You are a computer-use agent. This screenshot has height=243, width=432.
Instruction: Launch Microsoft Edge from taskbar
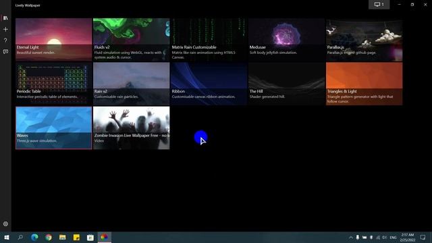tap(34, 237)
